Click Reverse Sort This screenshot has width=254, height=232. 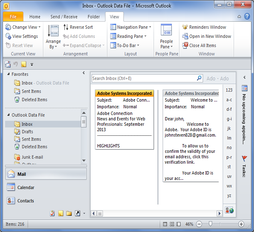78,27
